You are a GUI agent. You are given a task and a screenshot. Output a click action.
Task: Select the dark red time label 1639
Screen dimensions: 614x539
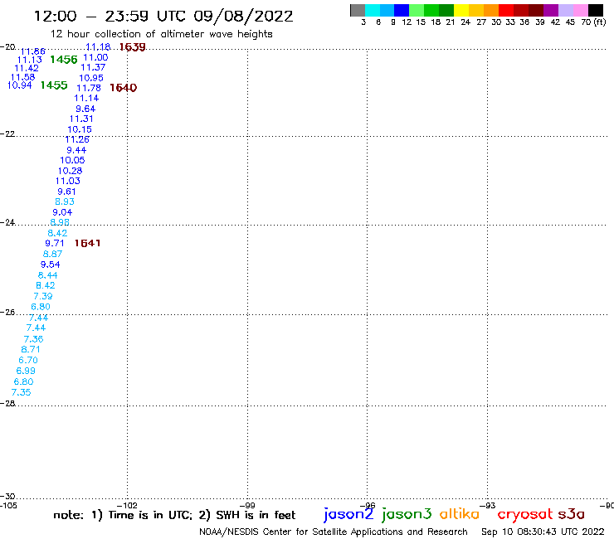click(133, 47)
